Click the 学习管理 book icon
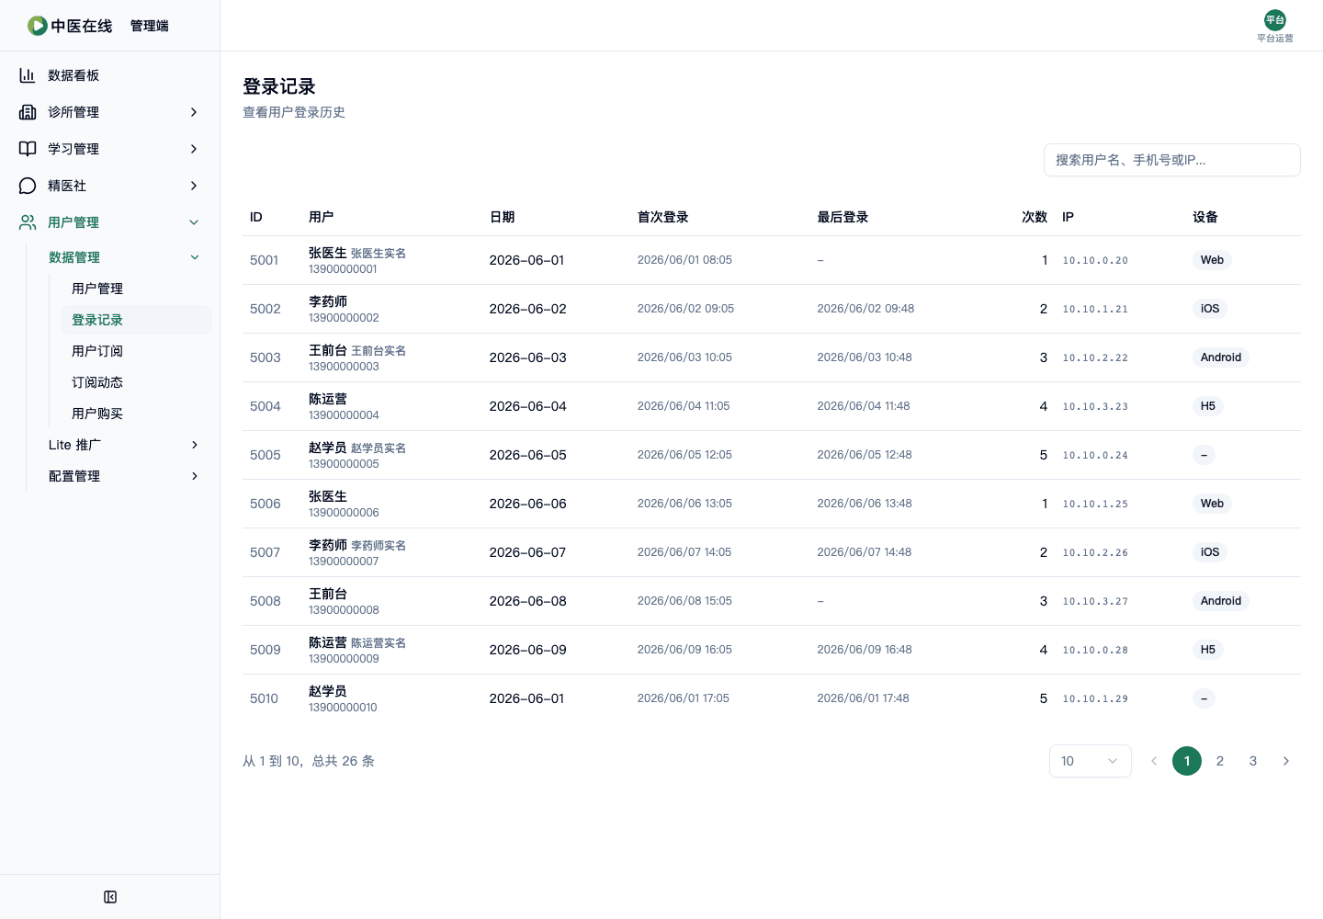1323x919 pixels. coord(28,149)
